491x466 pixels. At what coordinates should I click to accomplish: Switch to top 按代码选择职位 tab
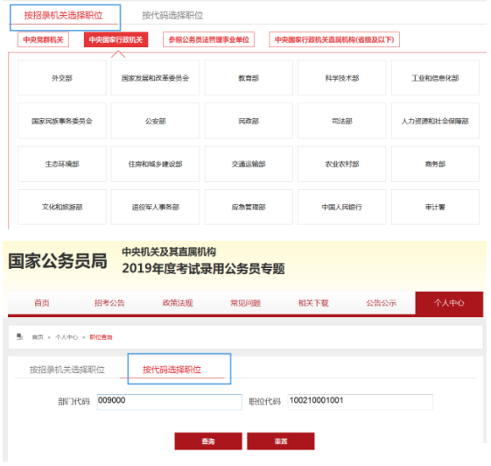click(x=172, y=16)
